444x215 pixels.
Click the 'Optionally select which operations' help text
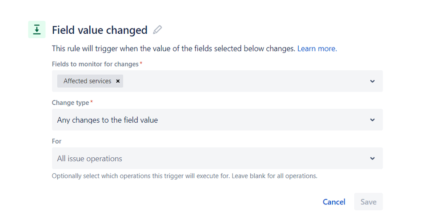[x=184, y=176]
